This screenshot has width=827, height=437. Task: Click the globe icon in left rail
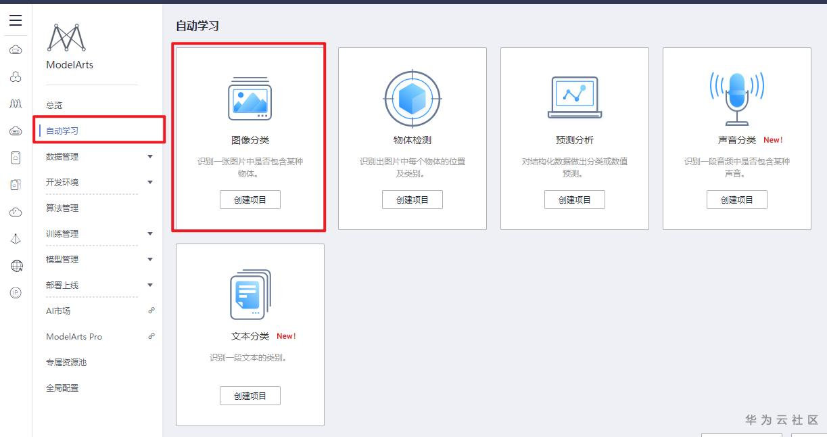pyautogui.click(x=16, y=266)
